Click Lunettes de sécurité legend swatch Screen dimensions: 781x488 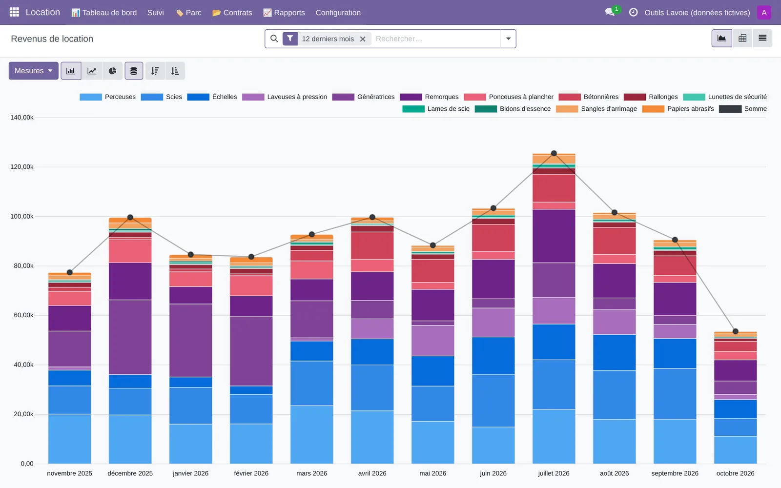(694, 97)
